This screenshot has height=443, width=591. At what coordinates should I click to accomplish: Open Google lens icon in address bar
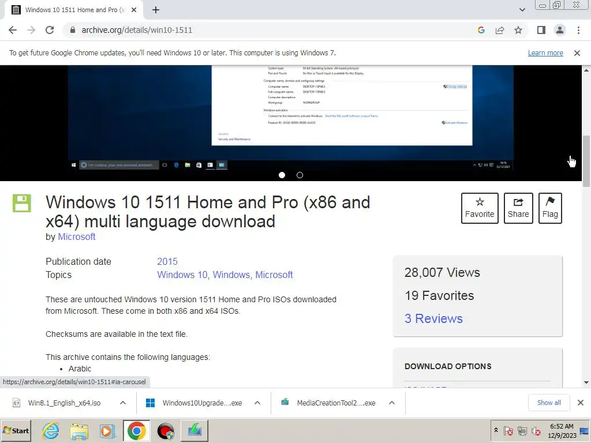481,30
